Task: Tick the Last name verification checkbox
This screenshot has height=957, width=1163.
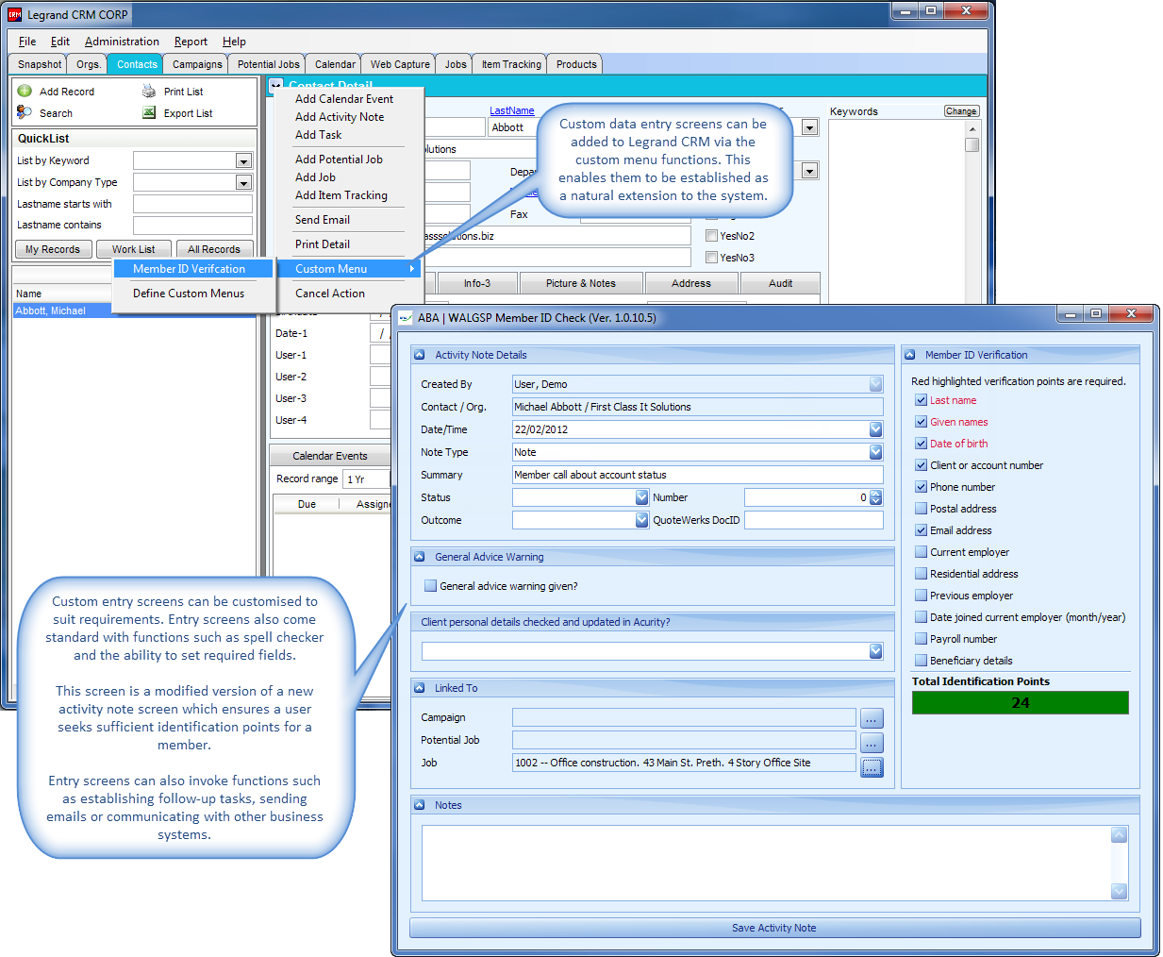Action: (x=921, y=400)
